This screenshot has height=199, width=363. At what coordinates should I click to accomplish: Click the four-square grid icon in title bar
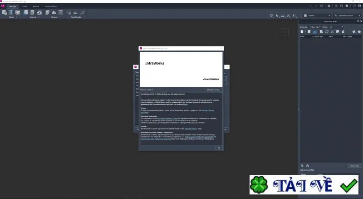point(322,6)
